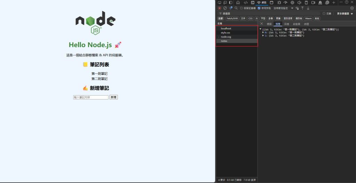Import HAR file with up-arrow icon
This screenshot has width=356, height=183.
(302, 8)
